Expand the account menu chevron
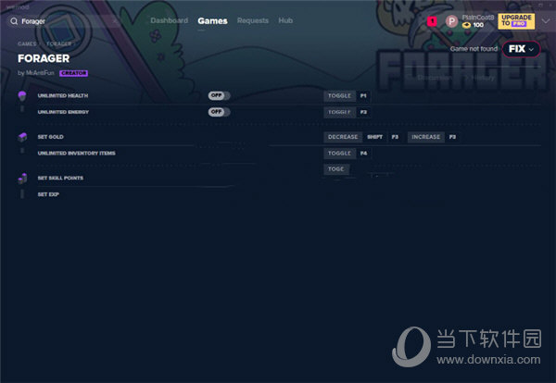The image size is (556, 383). 546,21
